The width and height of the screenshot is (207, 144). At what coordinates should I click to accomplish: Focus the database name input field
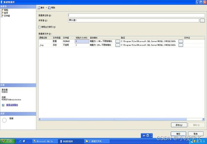pos(136,15)
